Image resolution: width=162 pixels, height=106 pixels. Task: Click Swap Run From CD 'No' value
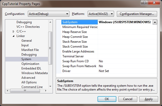[x=101, y=61]
